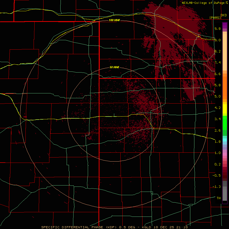This screenshot has height=229, width=229.
Task: Click the 50 NMI range ring label
Action: tap(114, 67)
